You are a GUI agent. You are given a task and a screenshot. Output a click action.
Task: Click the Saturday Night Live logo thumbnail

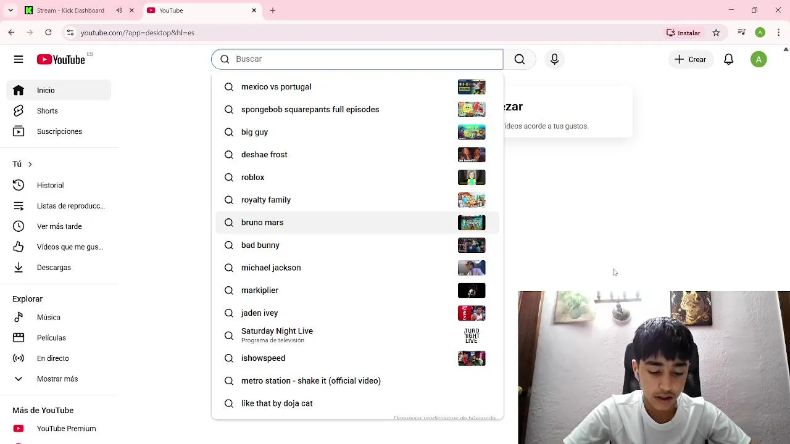tap(472, 335)
